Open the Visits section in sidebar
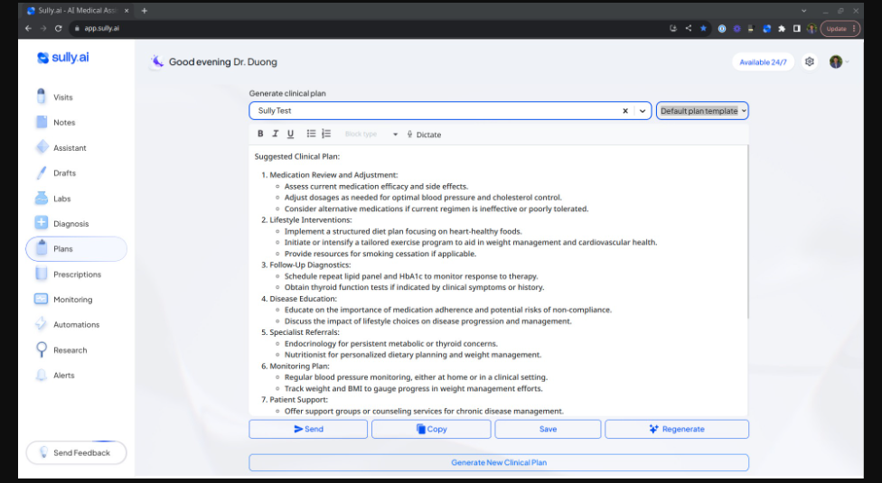Viewport: 882px width, 483px height. pyautogui.click(x=62, y=98)
